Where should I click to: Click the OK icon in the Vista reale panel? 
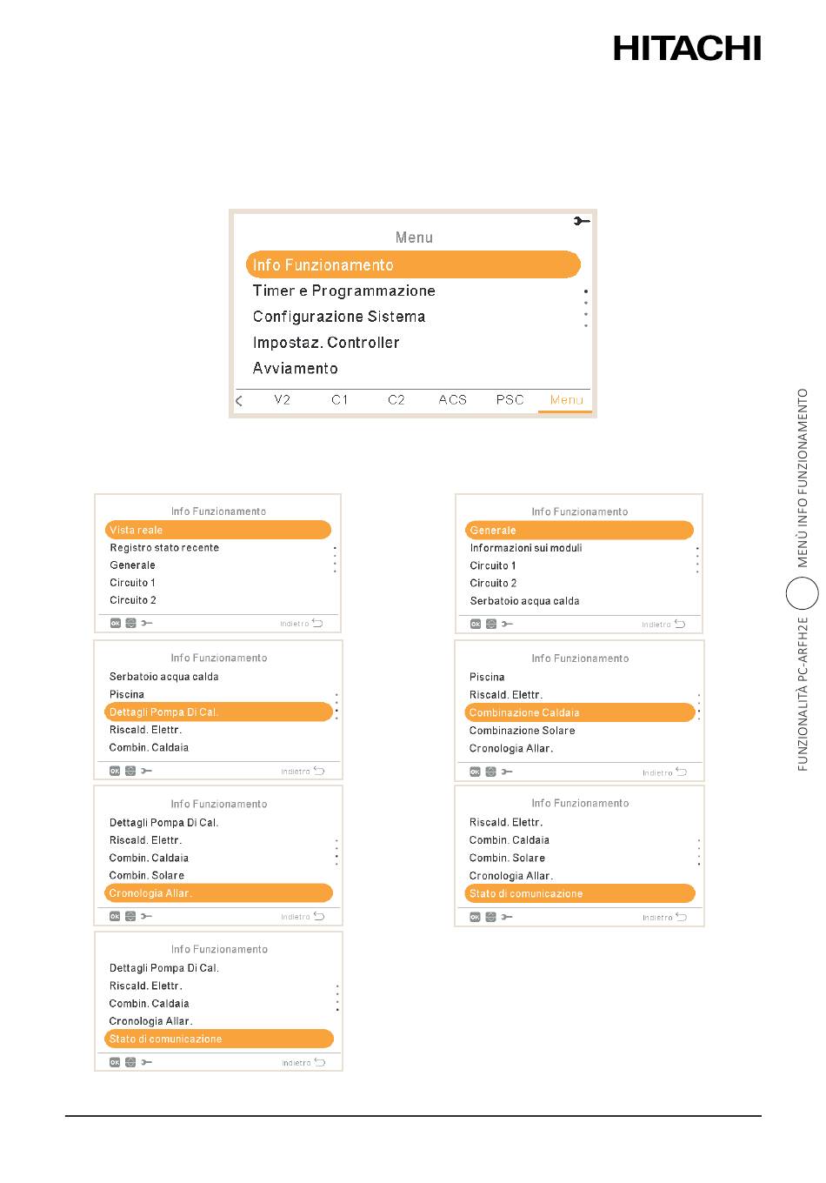click(115, 623)
